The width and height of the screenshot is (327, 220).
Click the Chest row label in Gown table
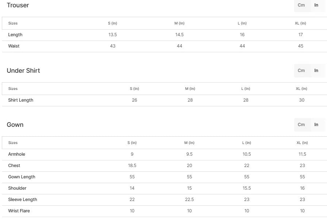14,166
